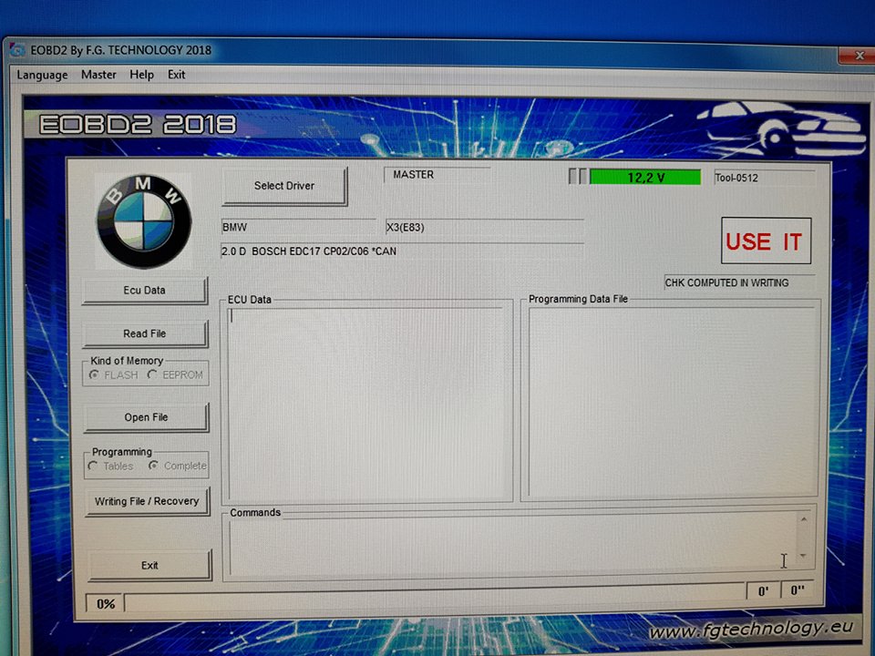Click the Open File button
Image resolution: width=875 pixels, height=656 pixels.
(146, 417)
